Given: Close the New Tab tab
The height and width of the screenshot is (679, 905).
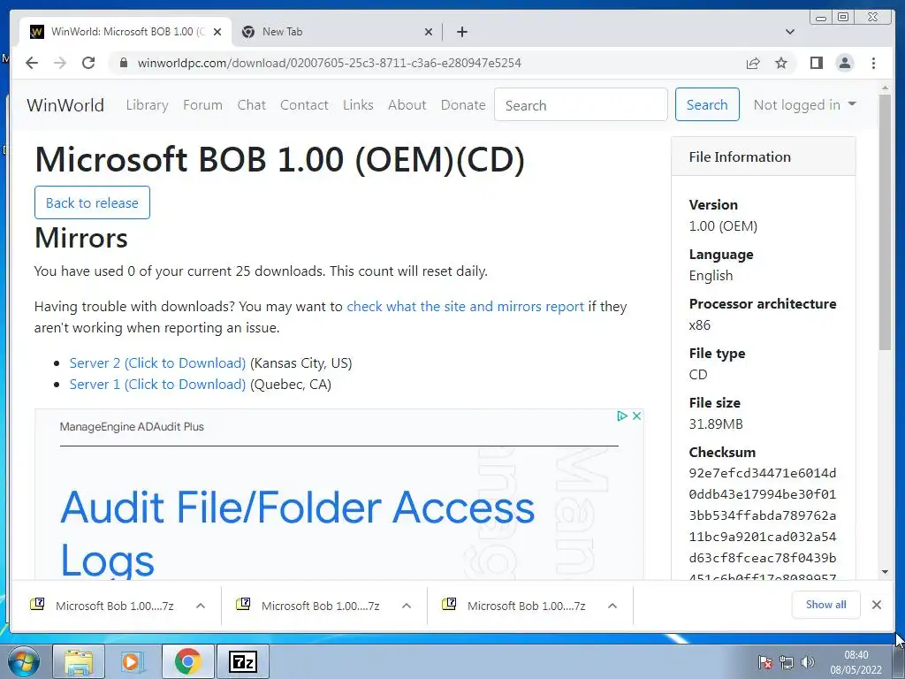Looking at the screenshot, I should 429,32.
